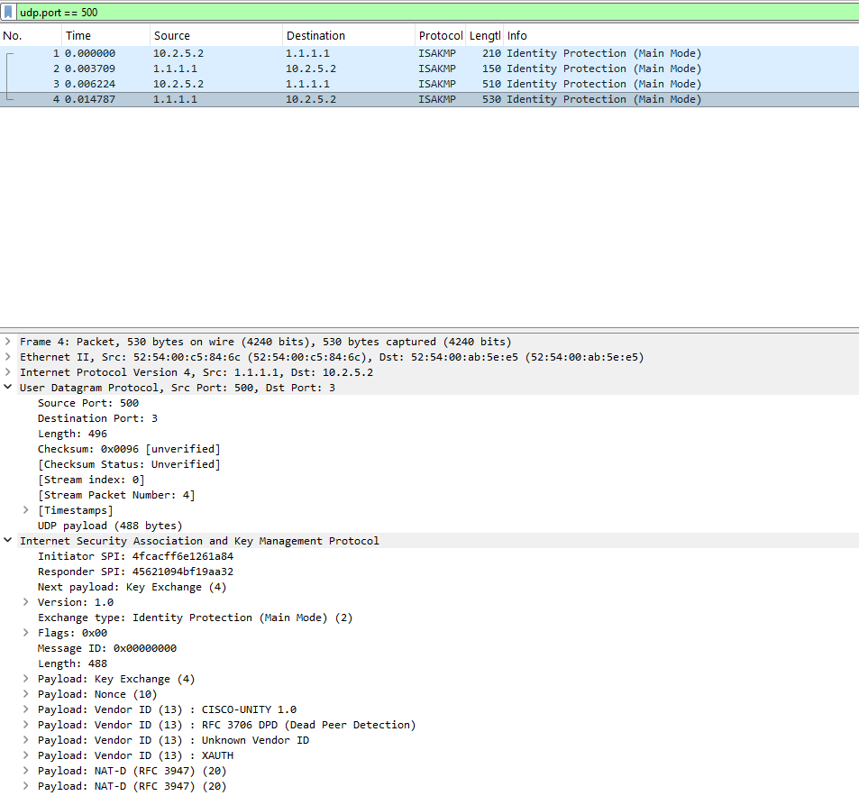The height and width of the screenshot is (796, 859).
Task: Expand Internet Protocol Version 4 details
Action: click(x=8, y=372)
